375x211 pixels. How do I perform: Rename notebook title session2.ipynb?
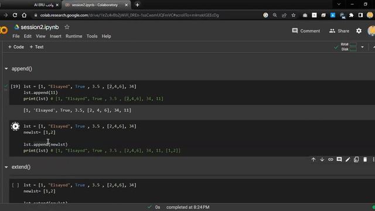40,27
